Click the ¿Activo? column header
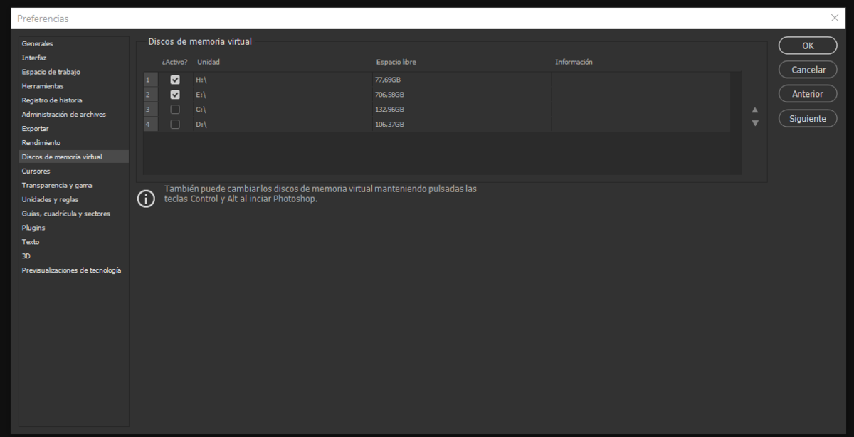This screenshot has height=437, width=854. pos(174,62)
